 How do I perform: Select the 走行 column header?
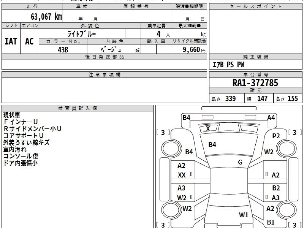coord(32,7)
